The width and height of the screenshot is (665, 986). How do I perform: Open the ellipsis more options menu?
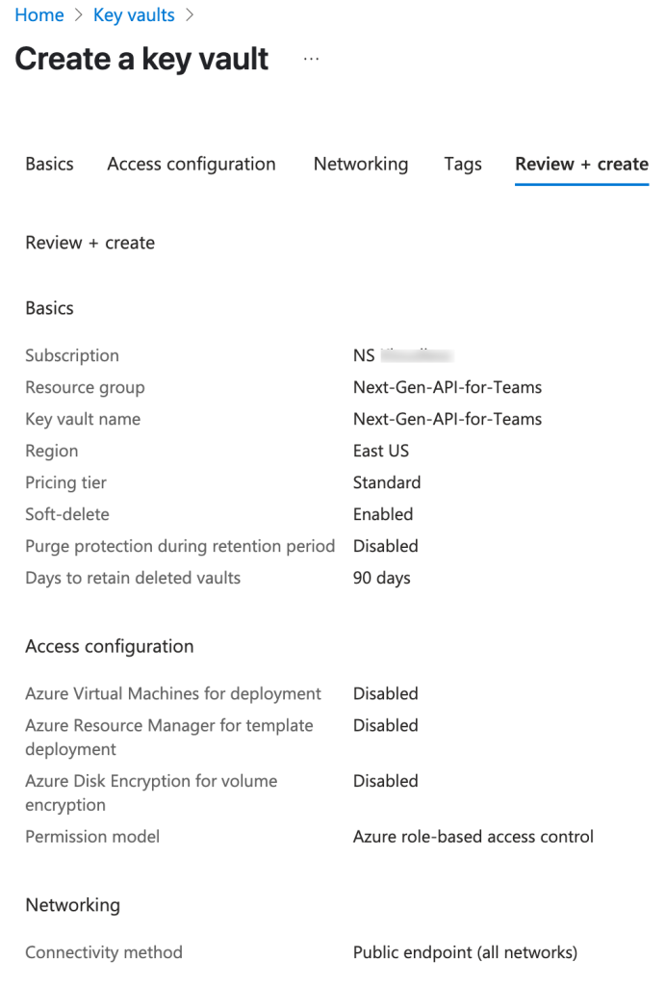311,59
